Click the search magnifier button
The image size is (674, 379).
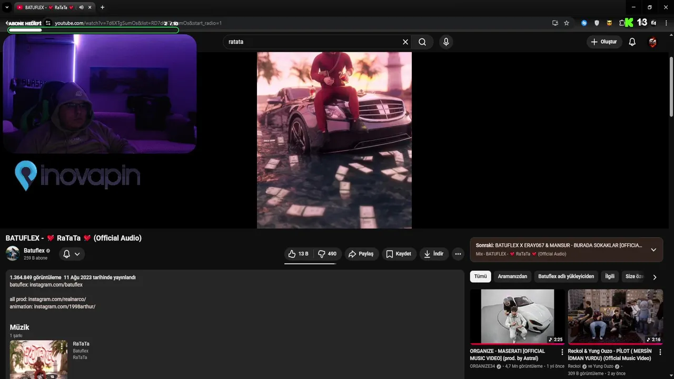(422, 42)
